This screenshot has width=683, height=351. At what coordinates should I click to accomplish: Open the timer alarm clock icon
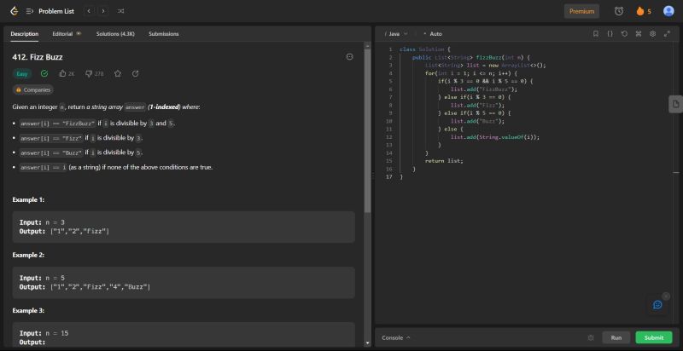pos(619,11)
